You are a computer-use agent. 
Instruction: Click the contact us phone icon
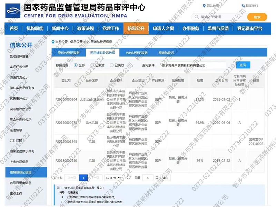[x=244, y=6]
